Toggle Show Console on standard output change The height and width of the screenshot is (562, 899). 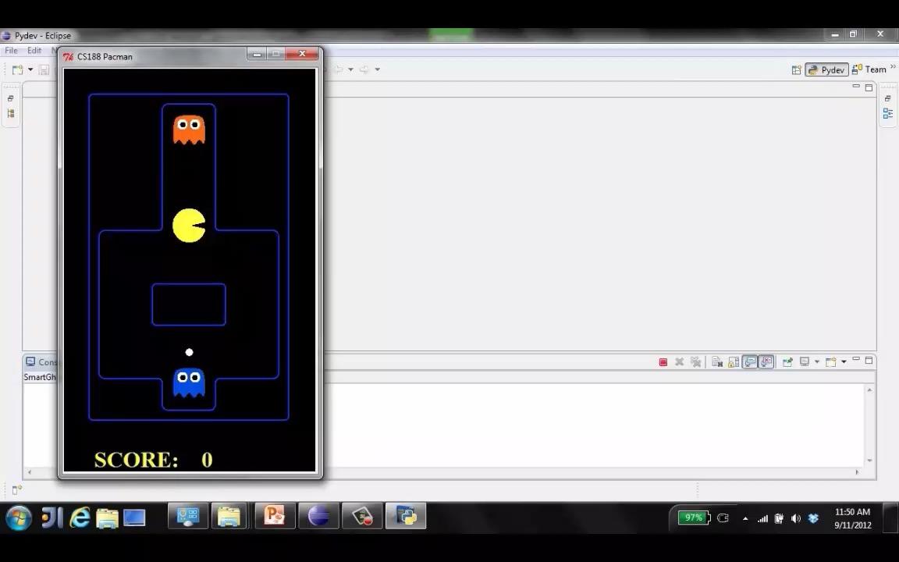pyautogui.click(x=750, y=362)
